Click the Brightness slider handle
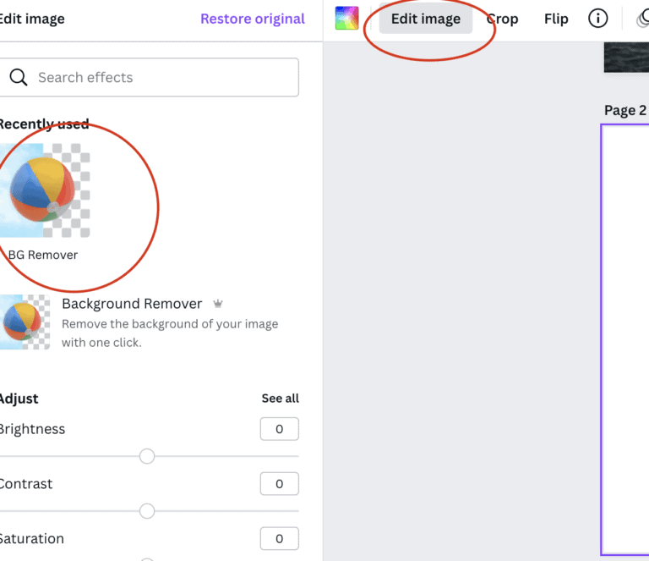This screenshot has height=561, width=649. (147, 456)
